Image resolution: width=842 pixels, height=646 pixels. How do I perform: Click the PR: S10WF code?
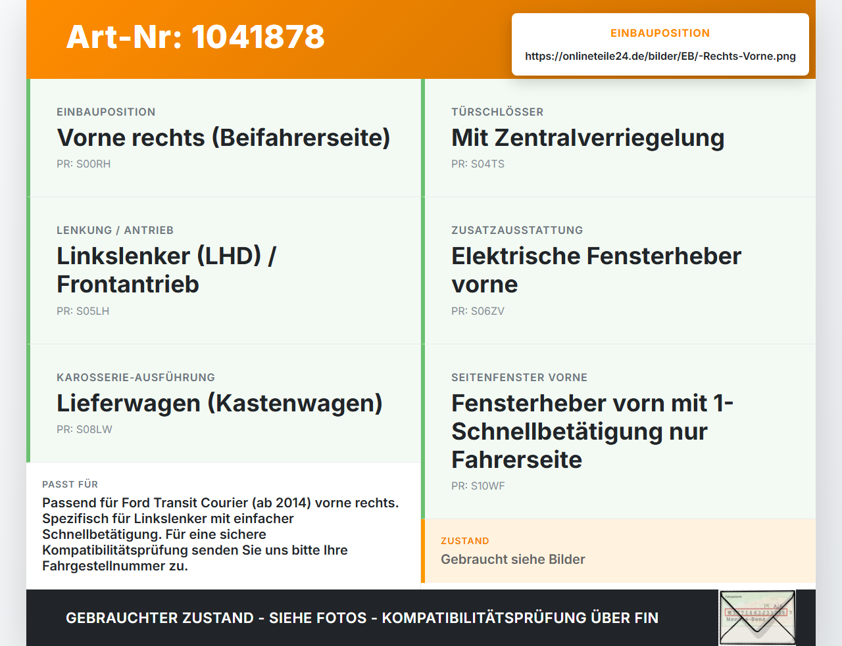(478, 486)
